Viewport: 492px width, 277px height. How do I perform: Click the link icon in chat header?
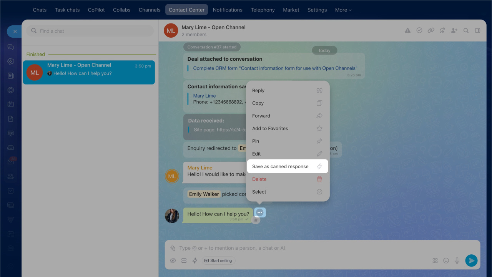click(x=431, y=30)
